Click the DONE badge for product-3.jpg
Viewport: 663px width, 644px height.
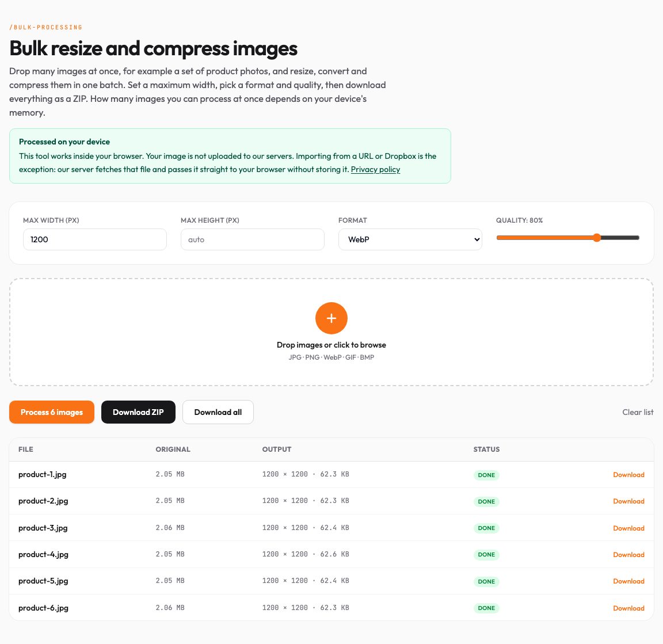click(486, 528)
